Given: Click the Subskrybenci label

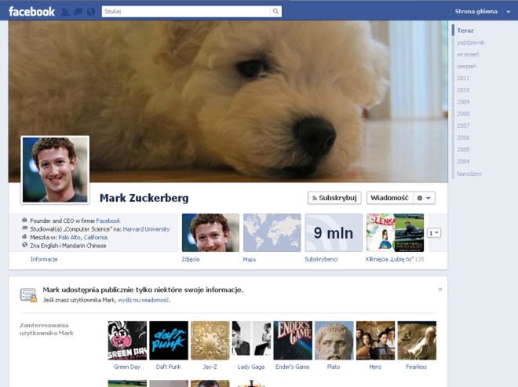Looking at the screenshot, I should click(x=321, y=259).
